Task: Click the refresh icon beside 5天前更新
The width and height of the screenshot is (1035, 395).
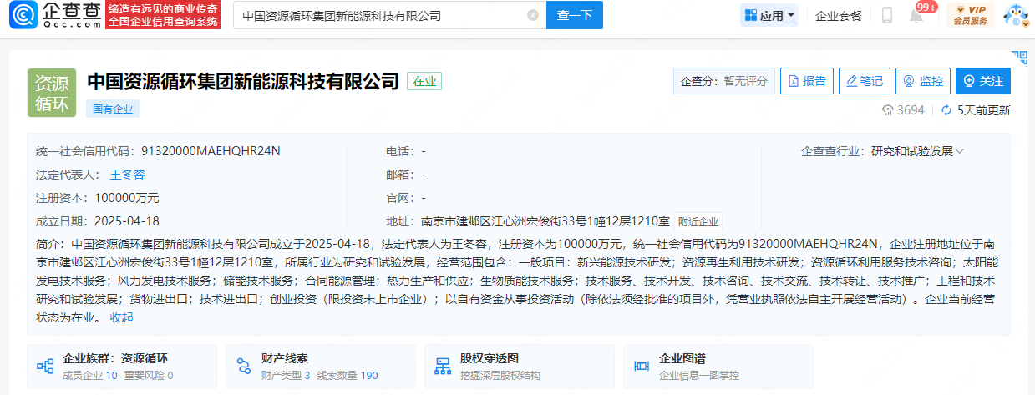Action: [x=946, y=110]
